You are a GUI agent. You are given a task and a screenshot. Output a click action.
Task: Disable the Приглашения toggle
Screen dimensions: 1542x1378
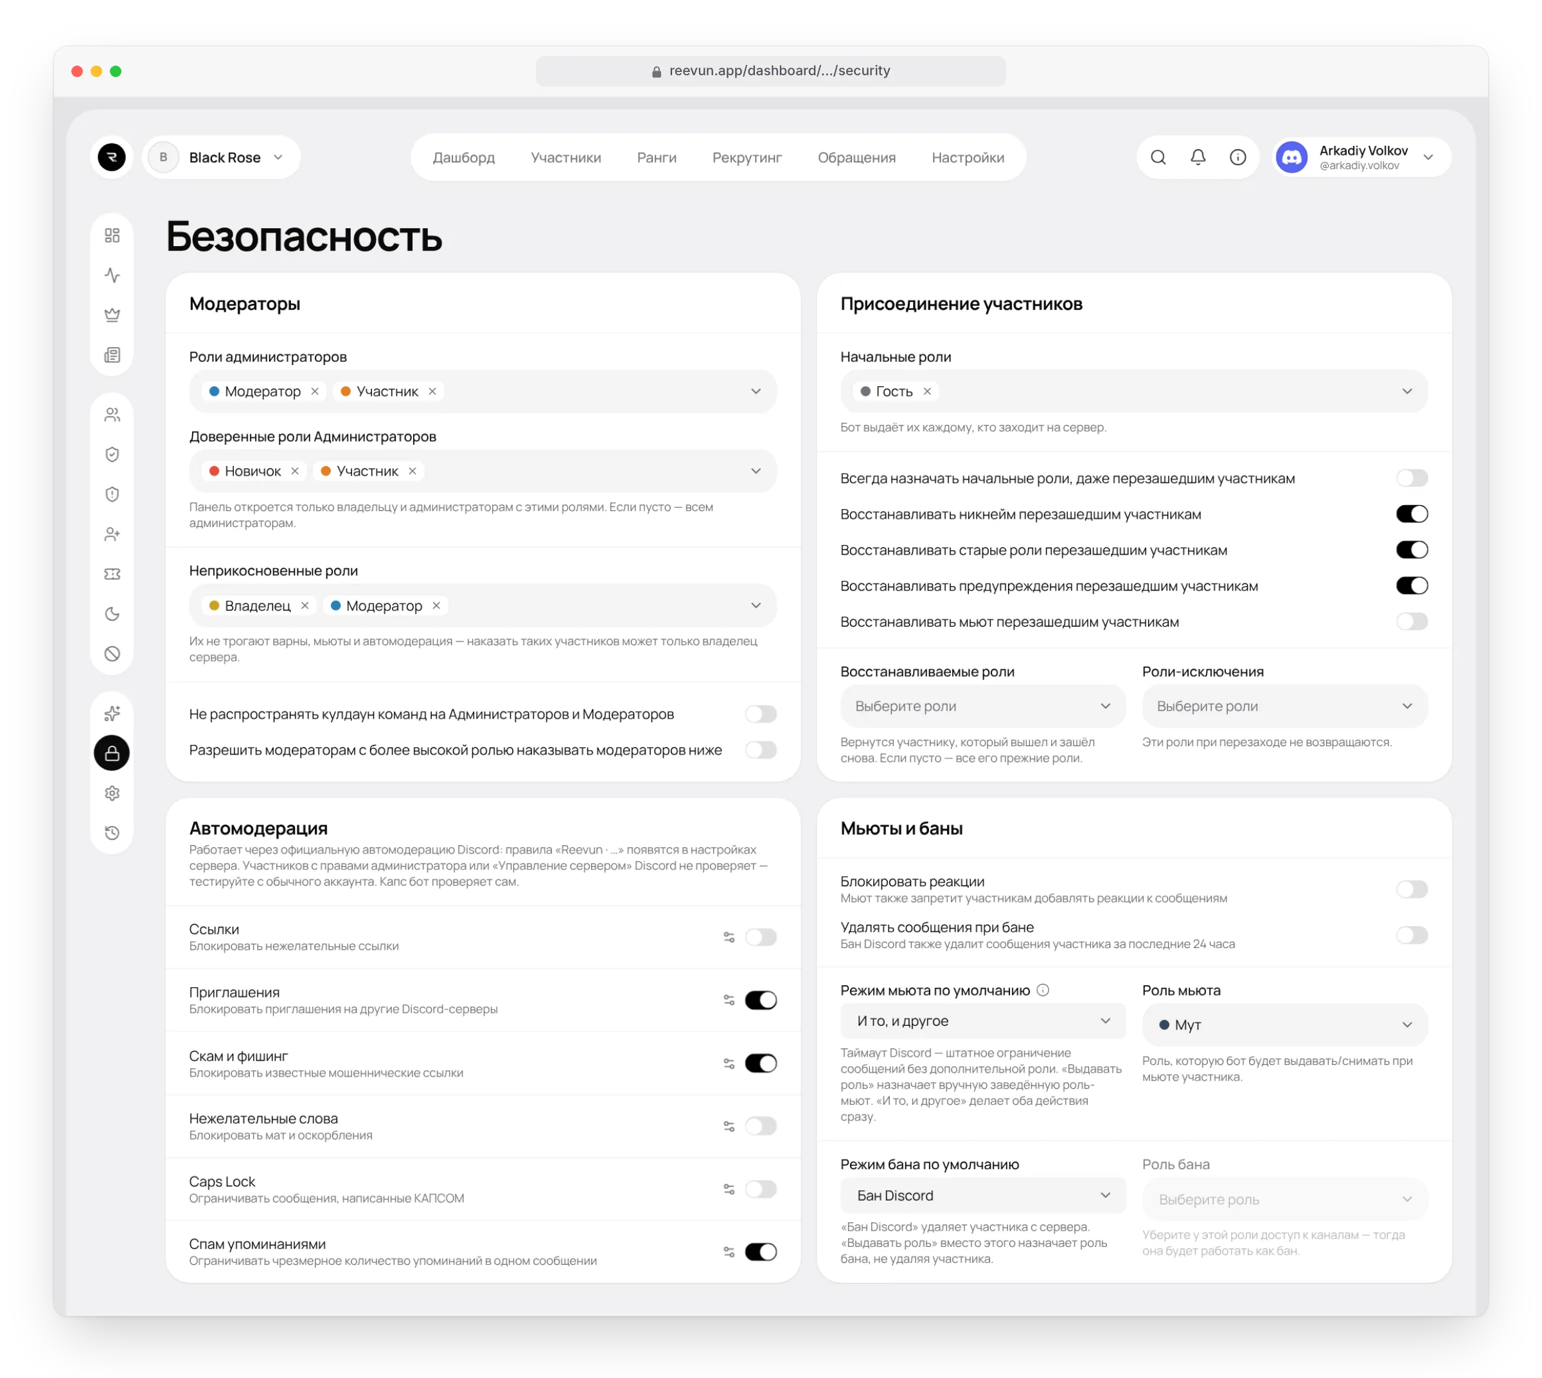coord(760,999)
